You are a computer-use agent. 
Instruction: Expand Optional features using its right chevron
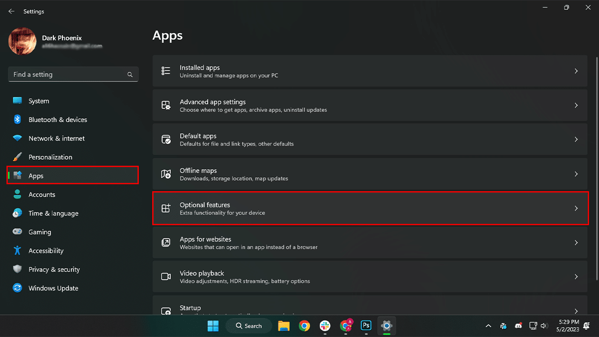point(576,209)
